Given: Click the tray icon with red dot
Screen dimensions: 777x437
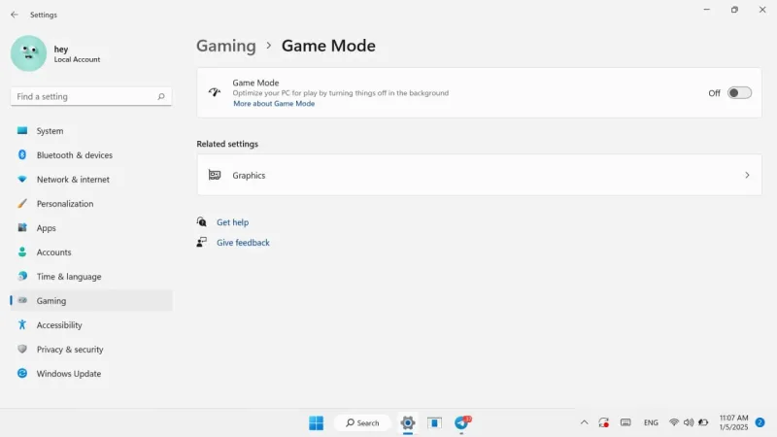Looking at the screenshot, I should (603, 422).
